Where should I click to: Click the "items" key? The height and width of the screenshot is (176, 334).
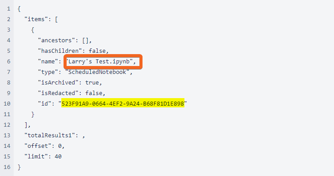(37, 20)
